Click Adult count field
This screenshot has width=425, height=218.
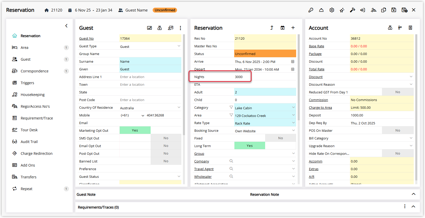coord(265,92)
